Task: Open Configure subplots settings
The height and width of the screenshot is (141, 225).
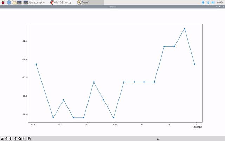Action: coord(24,139)
